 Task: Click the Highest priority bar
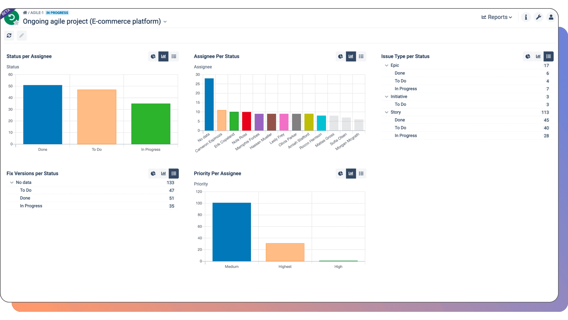[x=285, y=252]
